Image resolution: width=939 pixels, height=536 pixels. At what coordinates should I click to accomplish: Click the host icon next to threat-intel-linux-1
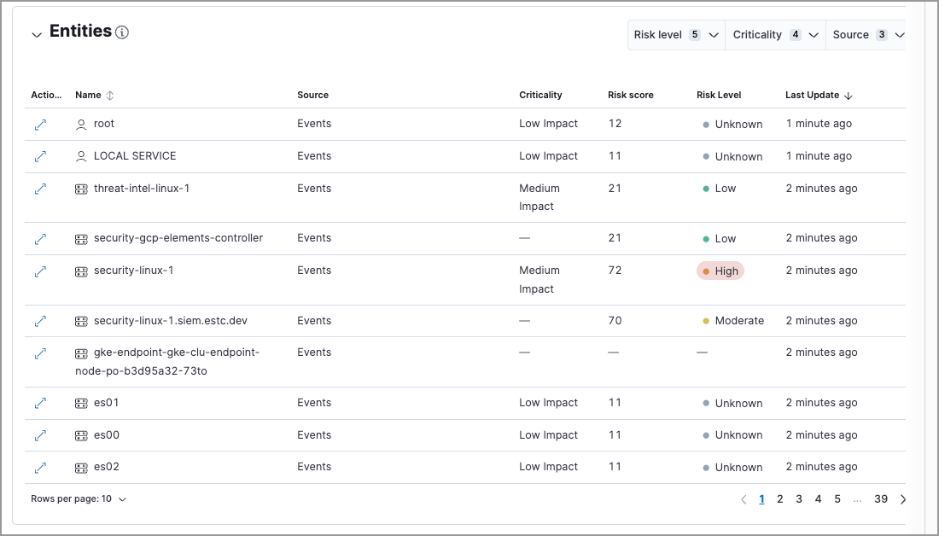tap(81, 188)
